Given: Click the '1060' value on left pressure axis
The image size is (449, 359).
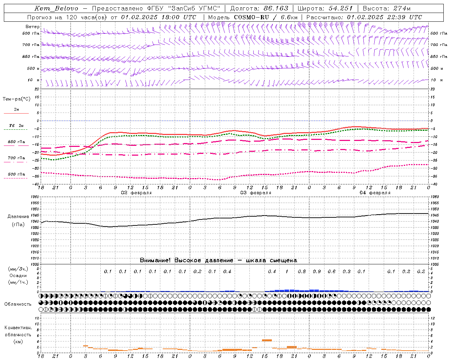Looking at the screenshot, I should pos(35,197).
